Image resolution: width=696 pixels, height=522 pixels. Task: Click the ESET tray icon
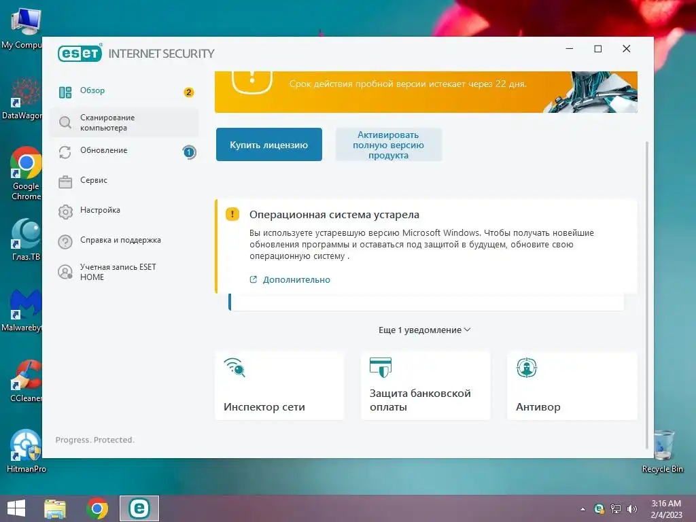tap(599, 508)
